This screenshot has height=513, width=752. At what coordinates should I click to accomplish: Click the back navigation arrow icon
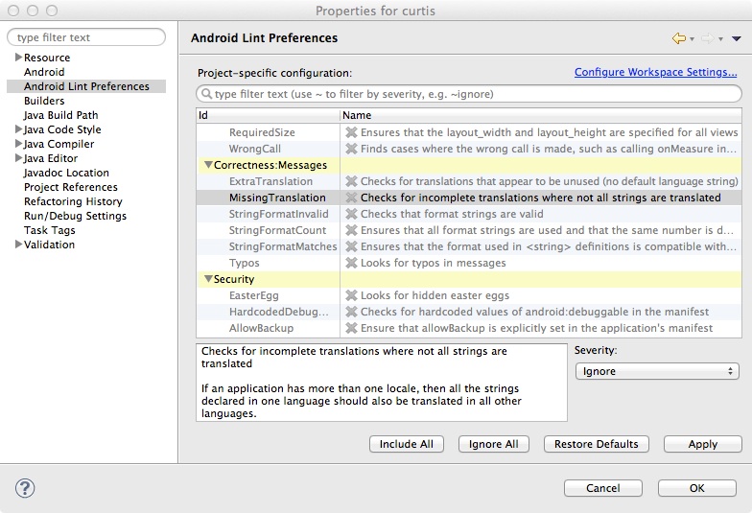(679, 38)
